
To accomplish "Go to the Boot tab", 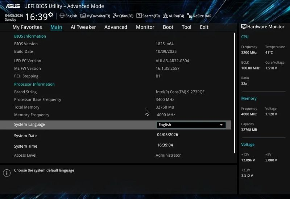I will point(168,27).
